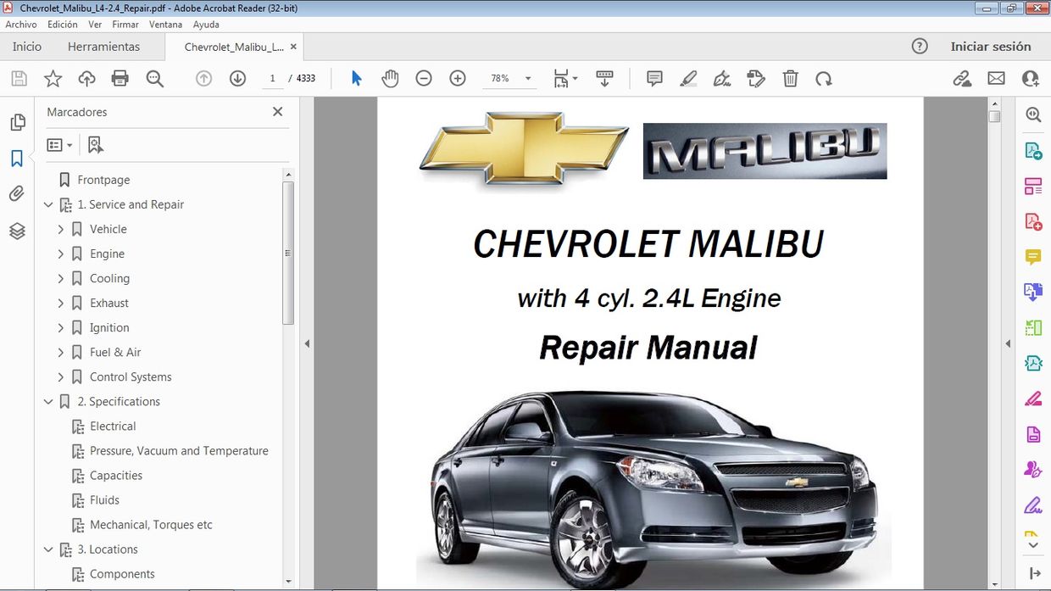
Task: Open the Frontpage bookmark
Action: (103, 180)
